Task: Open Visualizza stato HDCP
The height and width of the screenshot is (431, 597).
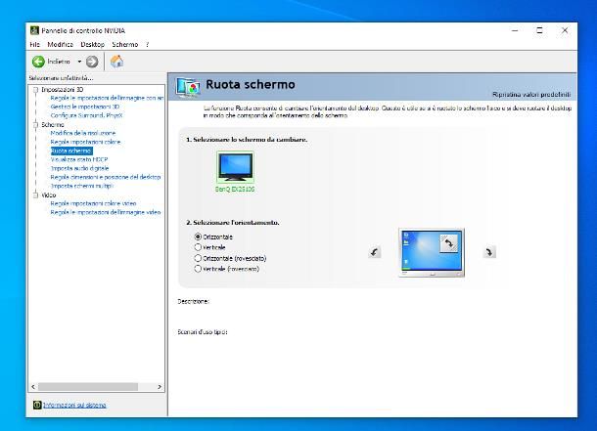Action: click(79, 159)
